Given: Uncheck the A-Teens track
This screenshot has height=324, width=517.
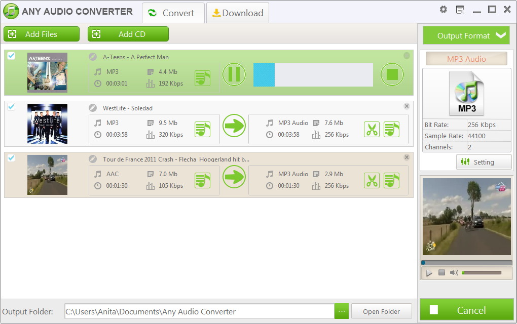Looking at the screenshot, I should 11,56.
